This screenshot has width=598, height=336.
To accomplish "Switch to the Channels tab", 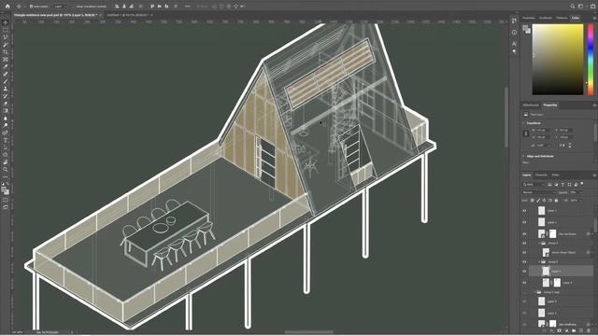I will point(541,175).
